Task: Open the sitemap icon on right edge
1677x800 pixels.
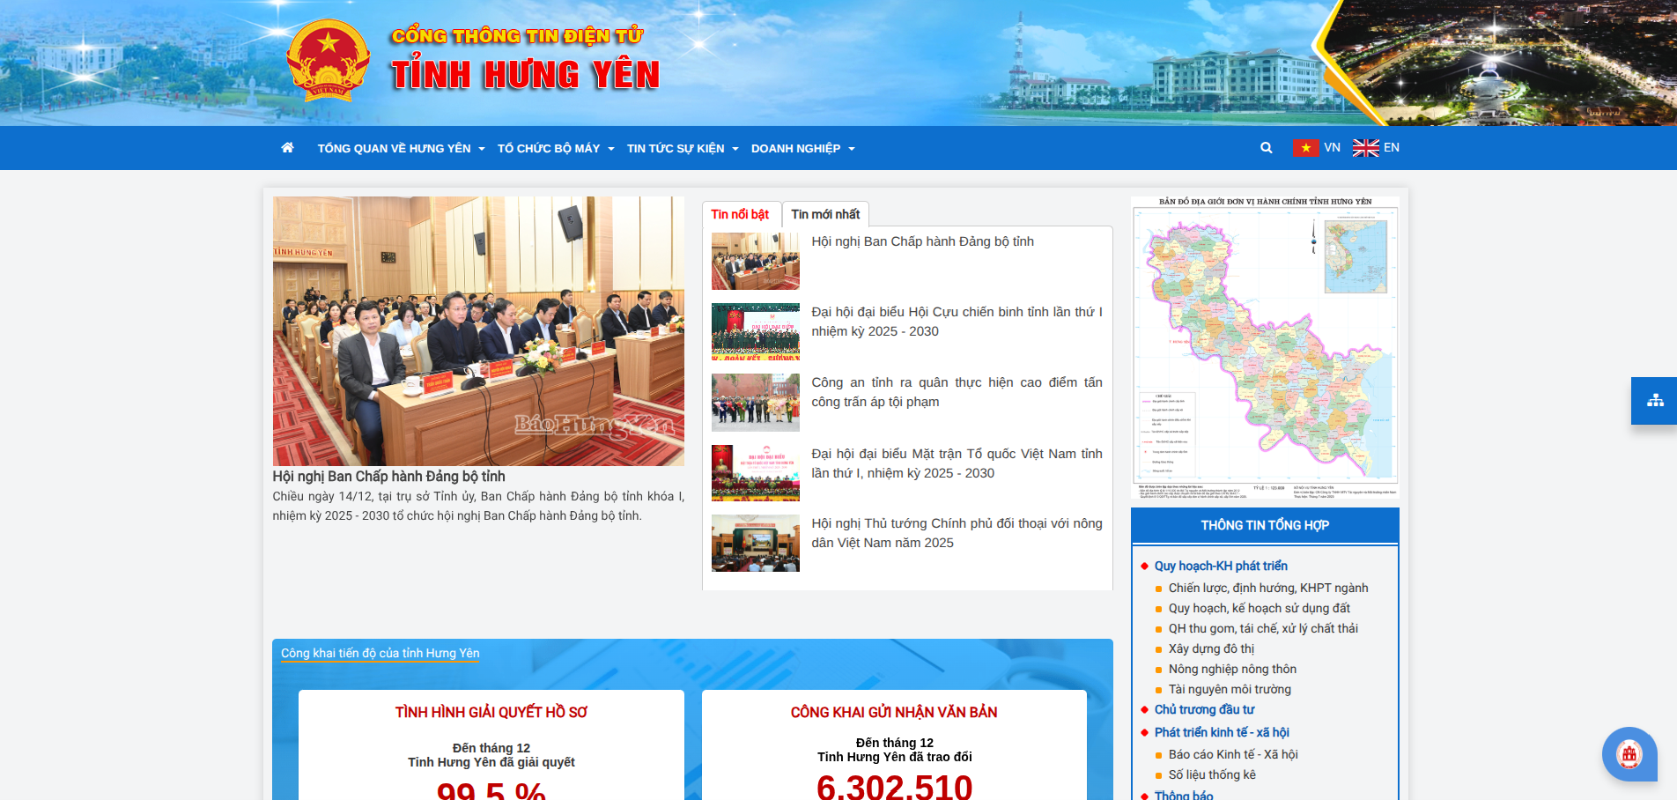Action: (1655, 401)
